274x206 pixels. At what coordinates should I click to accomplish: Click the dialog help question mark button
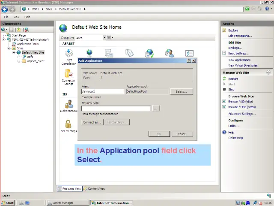click(x=189, y=61)
